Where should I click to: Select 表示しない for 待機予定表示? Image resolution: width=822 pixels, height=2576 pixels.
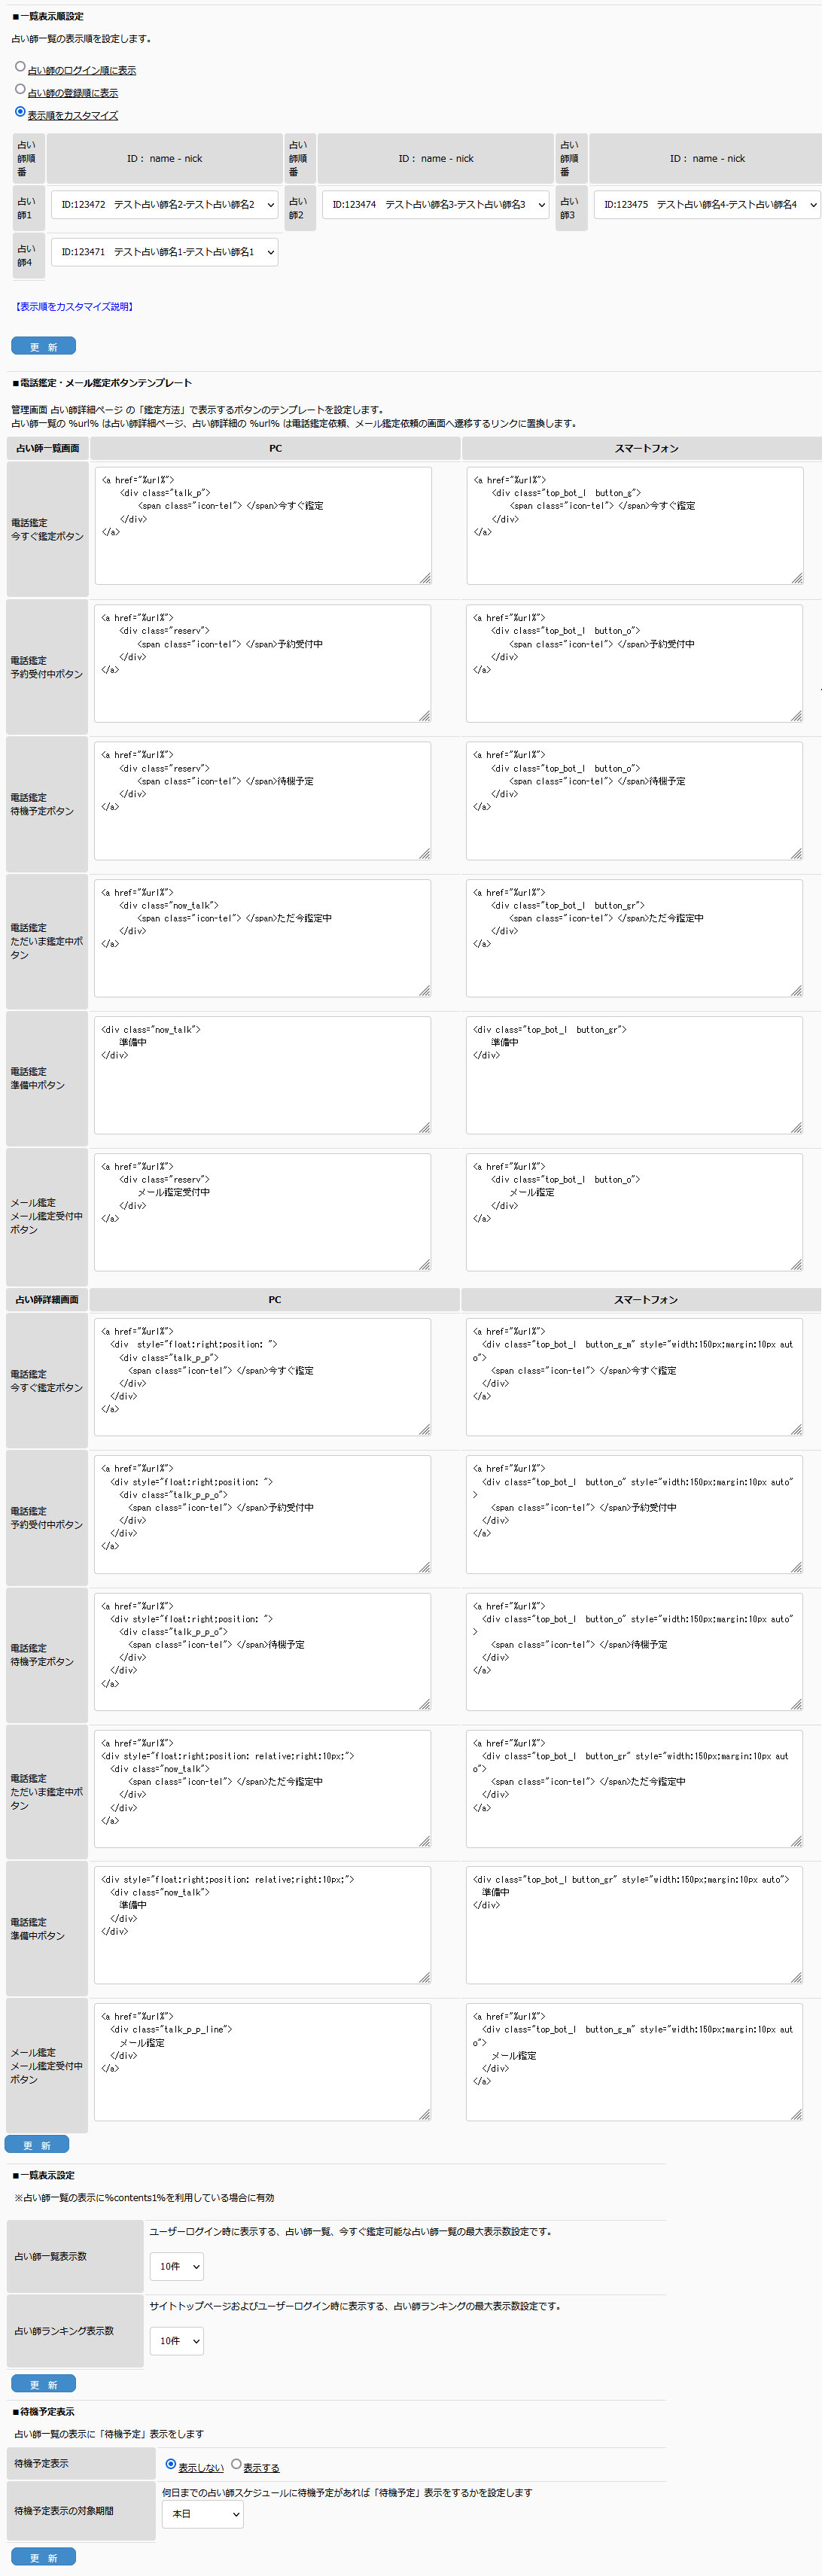[x=171, y=2464]
